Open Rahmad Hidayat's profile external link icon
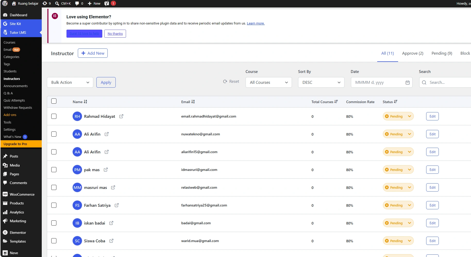The image size is (471, 257). click(121, 116)
